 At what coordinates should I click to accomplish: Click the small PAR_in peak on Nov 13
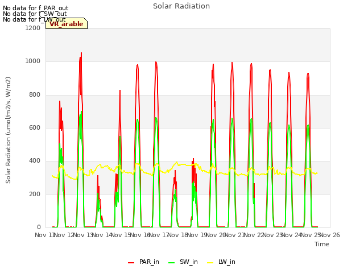[x=98, y=176]
